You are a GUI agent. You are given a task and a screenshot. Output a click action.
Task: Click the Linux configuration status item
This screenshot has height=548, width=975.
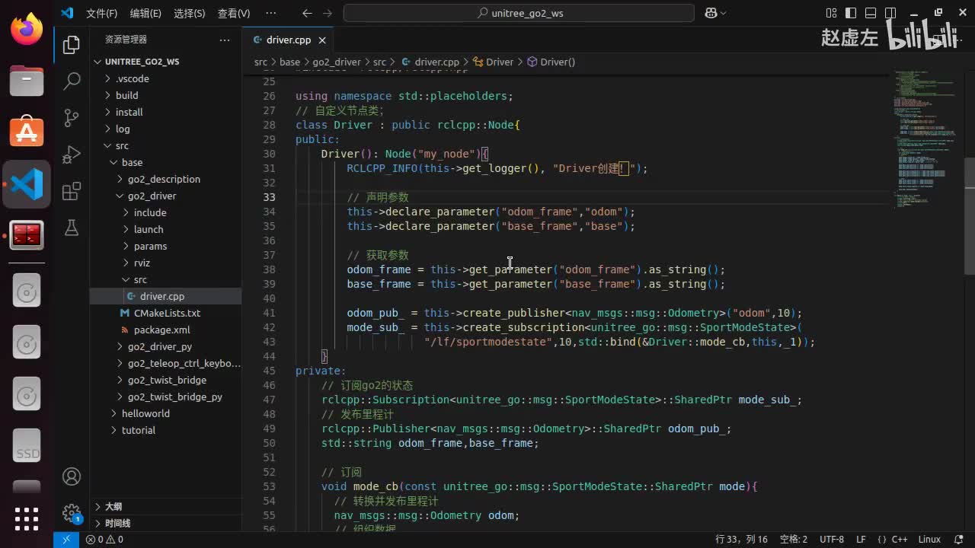coord(929,540)
